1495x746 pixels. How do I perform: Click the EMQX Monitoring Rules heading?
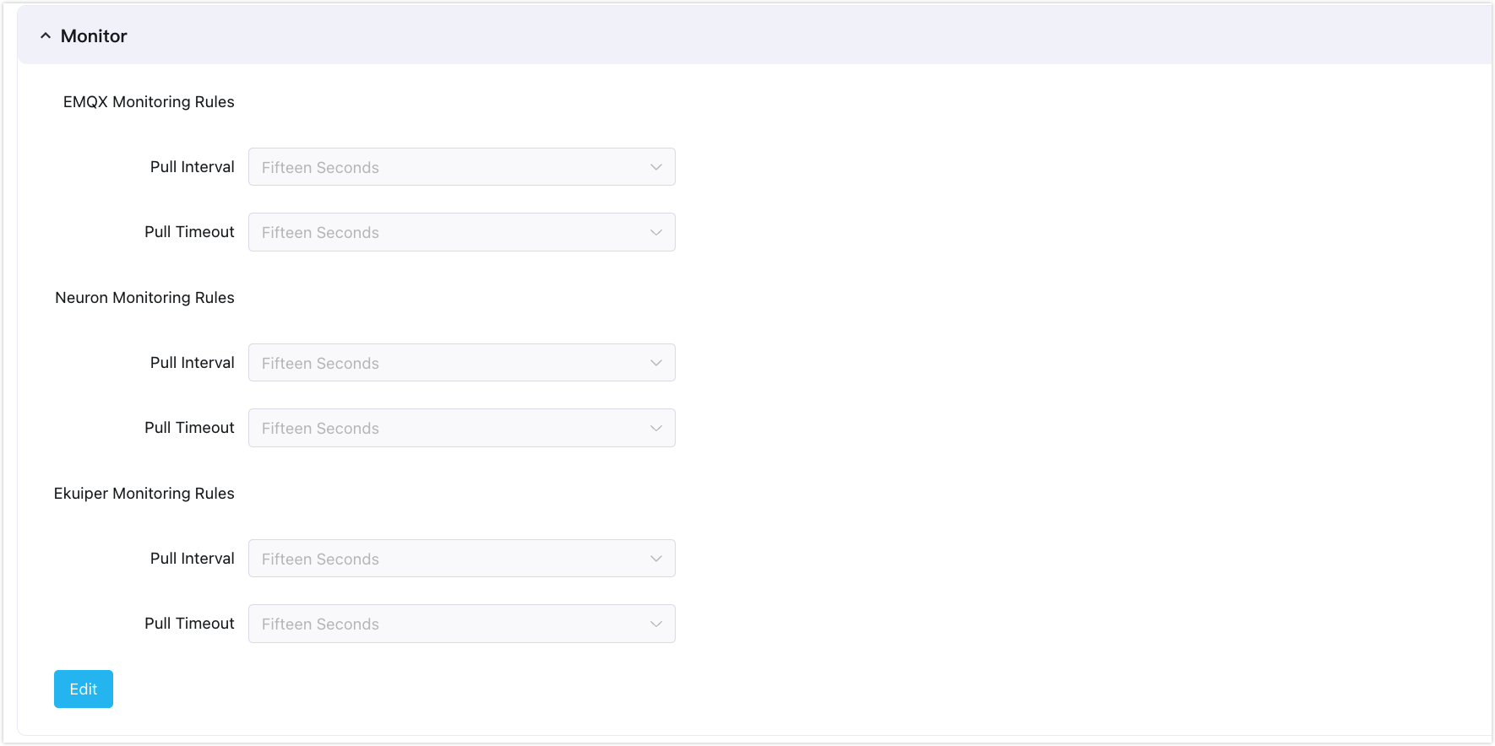(x=149, y=101)
